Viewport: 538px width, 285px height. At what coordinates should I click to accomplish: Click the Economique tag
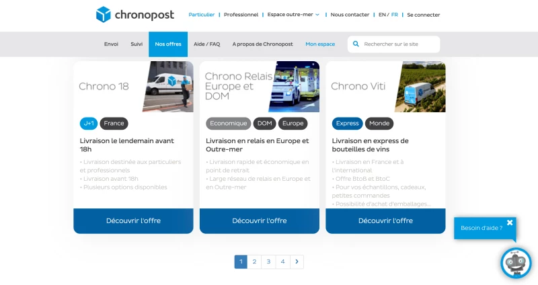(229, 124)
